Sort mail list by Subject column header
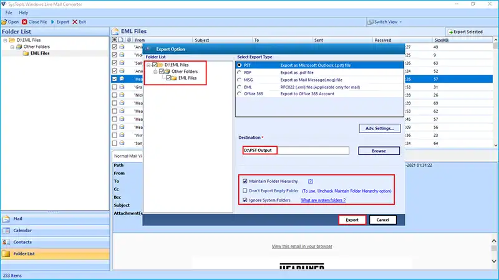This screenshot has height=280, width=499. point(223,40)
